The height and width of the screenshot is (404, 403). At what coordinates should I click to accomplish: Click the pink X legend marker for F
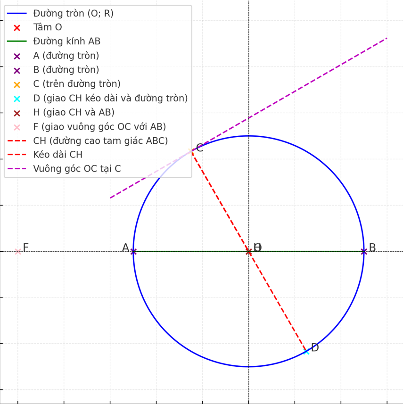point(17,127)
